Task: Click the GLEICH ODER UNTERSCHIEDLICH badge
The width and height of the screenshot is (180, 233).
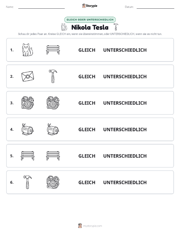Action: tap(90, 20)
